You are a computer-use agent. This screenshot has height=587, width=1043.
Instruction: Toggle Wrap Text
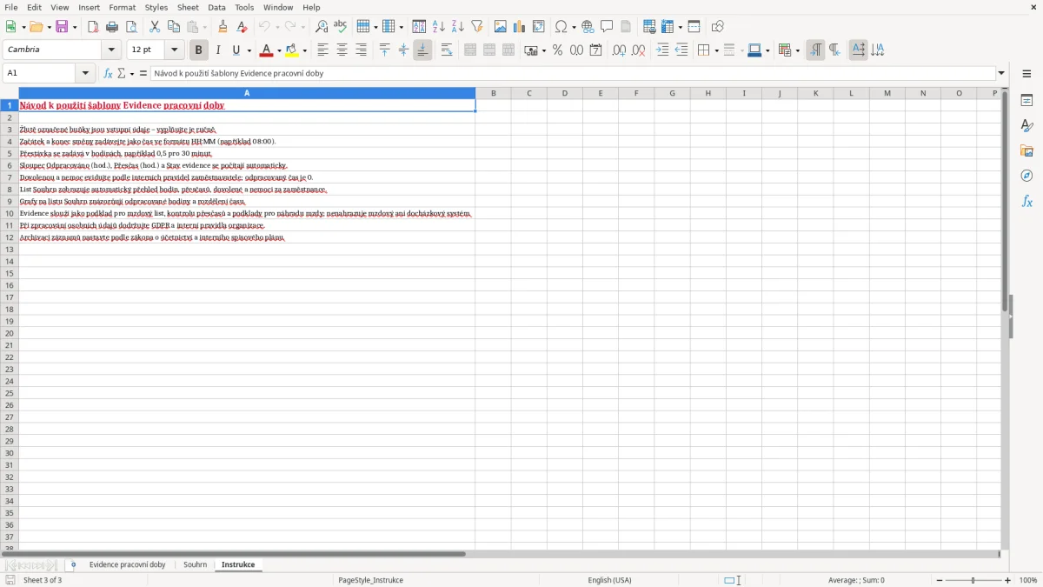(x=447, y=50)
